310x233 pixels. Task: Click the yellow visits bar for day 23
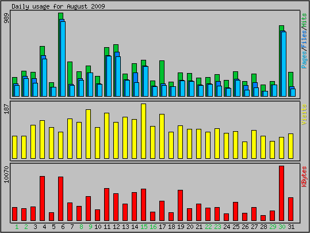coord(217,144)
